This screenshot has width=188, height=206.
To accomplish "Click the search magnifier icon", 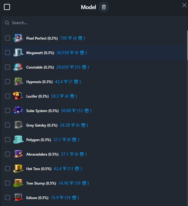I will (x=7, y=23).
